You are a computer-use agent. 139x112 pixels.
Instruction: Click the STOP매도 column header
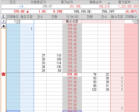coord(13,17)
